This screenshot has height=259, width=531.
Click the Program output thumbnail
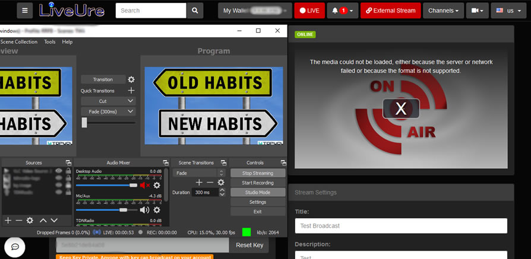(x=214, y=106)
